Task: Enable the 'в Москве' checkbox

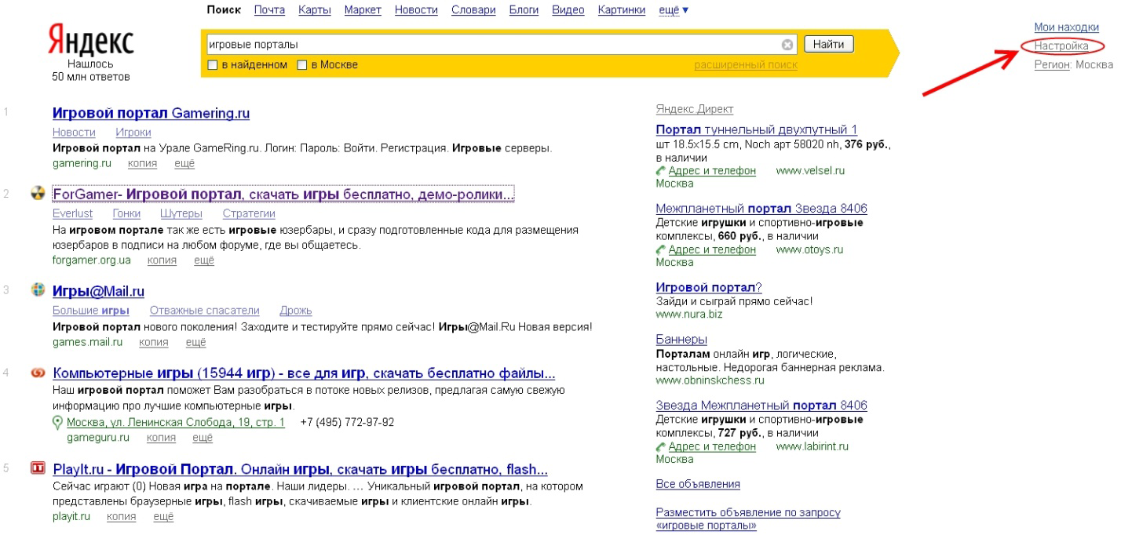Action: pyautogui.click(x=301, y=65)
